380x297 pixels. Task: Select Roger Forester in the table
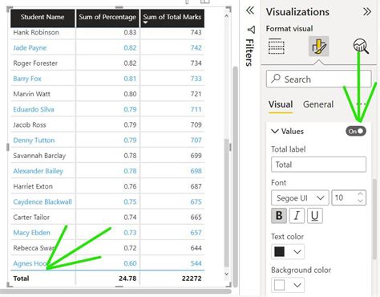[x=35, y=63]
